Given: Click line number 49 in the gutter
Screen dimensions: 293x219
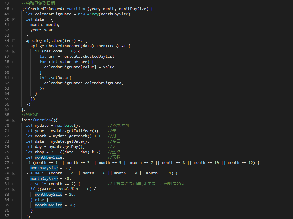Looking at the screenshot, I should tap(7, 14).
